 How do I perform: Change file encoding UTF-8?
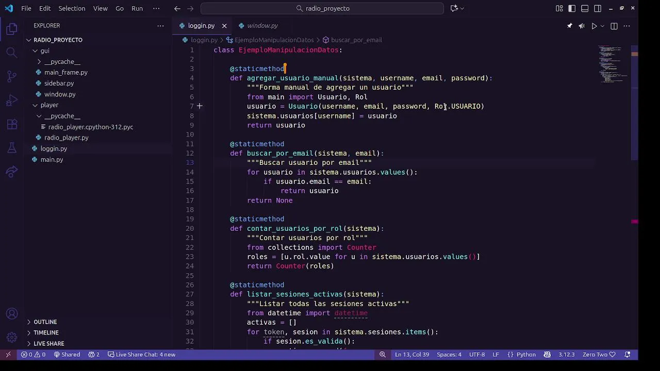477,355
